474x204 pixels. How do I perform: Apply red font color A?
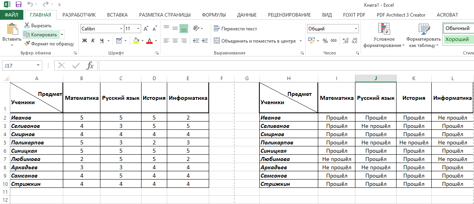[x=149, y=41]
